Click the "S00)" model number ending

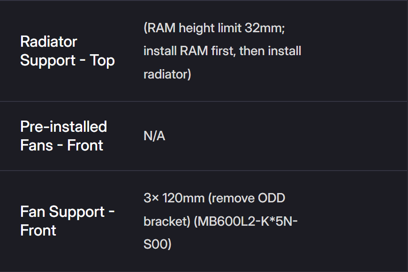pyautogui.click(x=157, y=244)
